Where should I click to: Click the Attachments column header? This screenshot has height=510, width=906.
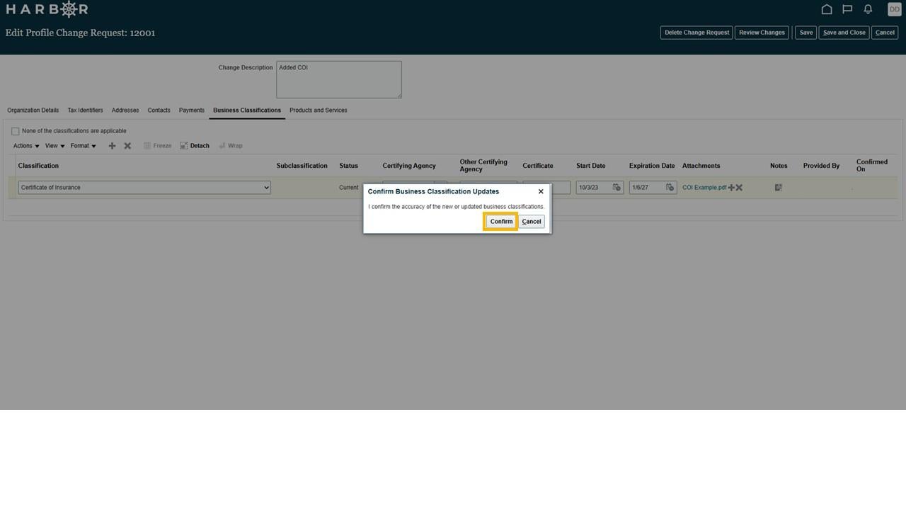click(x=701, y=166)
